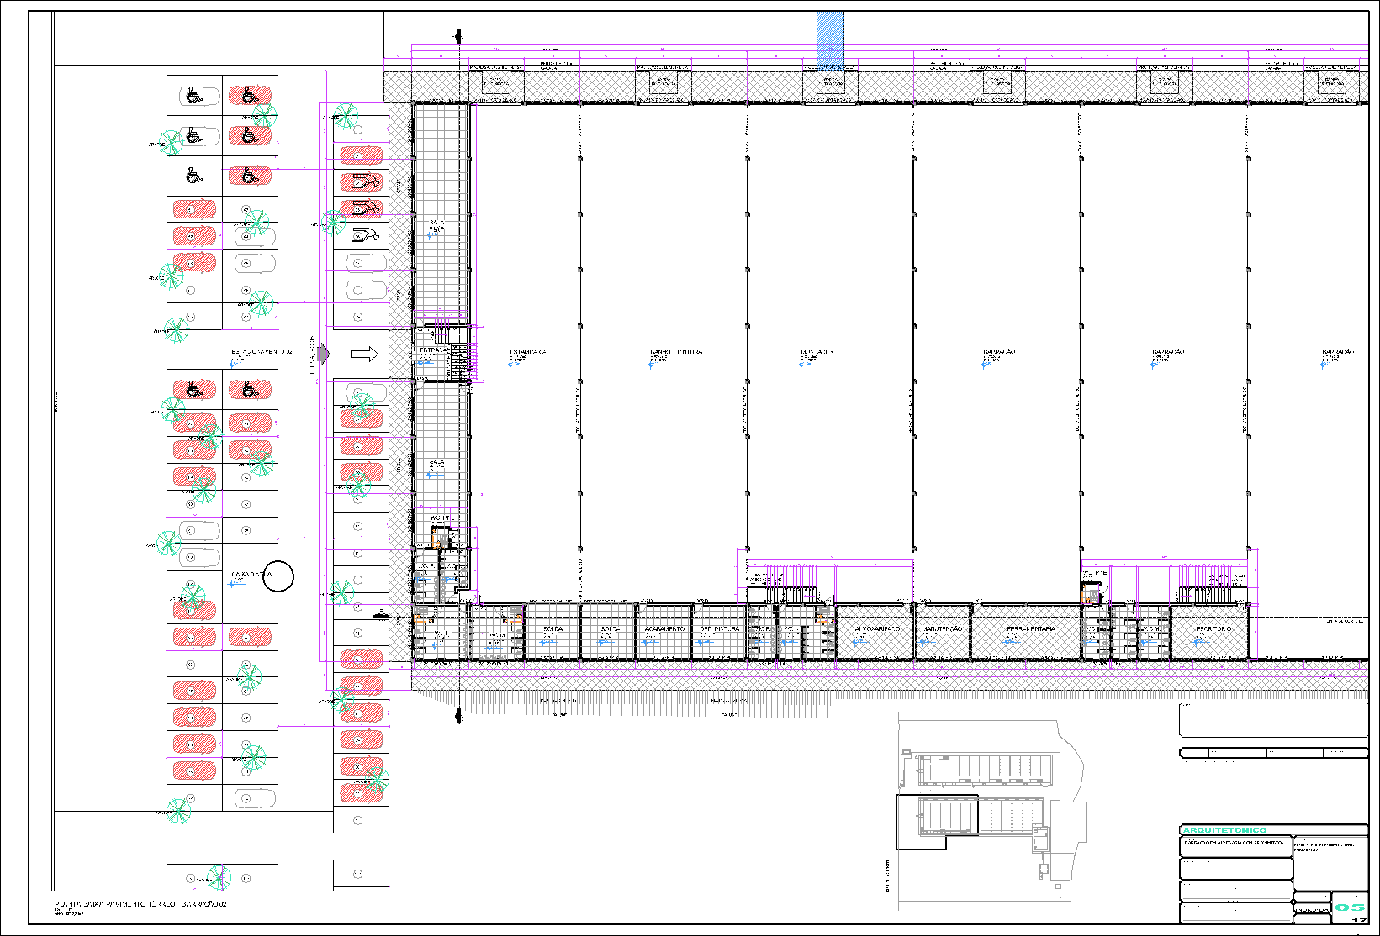This screenshot has height=936, width=1380.
Task: Select the bottom section cut marker
Action: (x=457, y=716)
